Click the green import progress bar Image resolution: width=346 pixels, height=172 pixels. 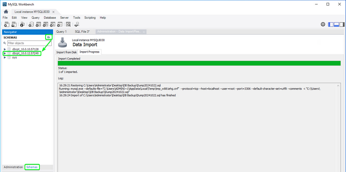199,63
